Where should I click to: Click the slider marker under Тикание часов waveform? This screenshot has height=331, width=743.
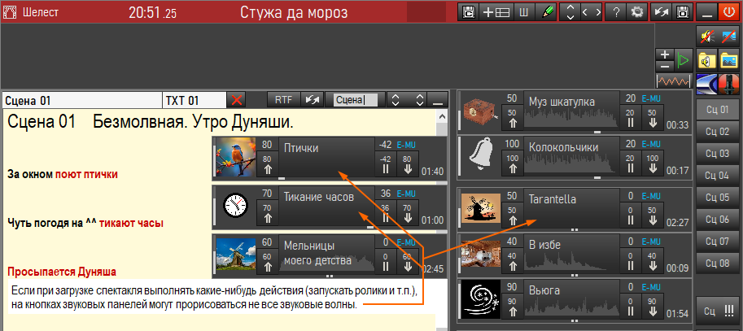click(x=370, y=227)
